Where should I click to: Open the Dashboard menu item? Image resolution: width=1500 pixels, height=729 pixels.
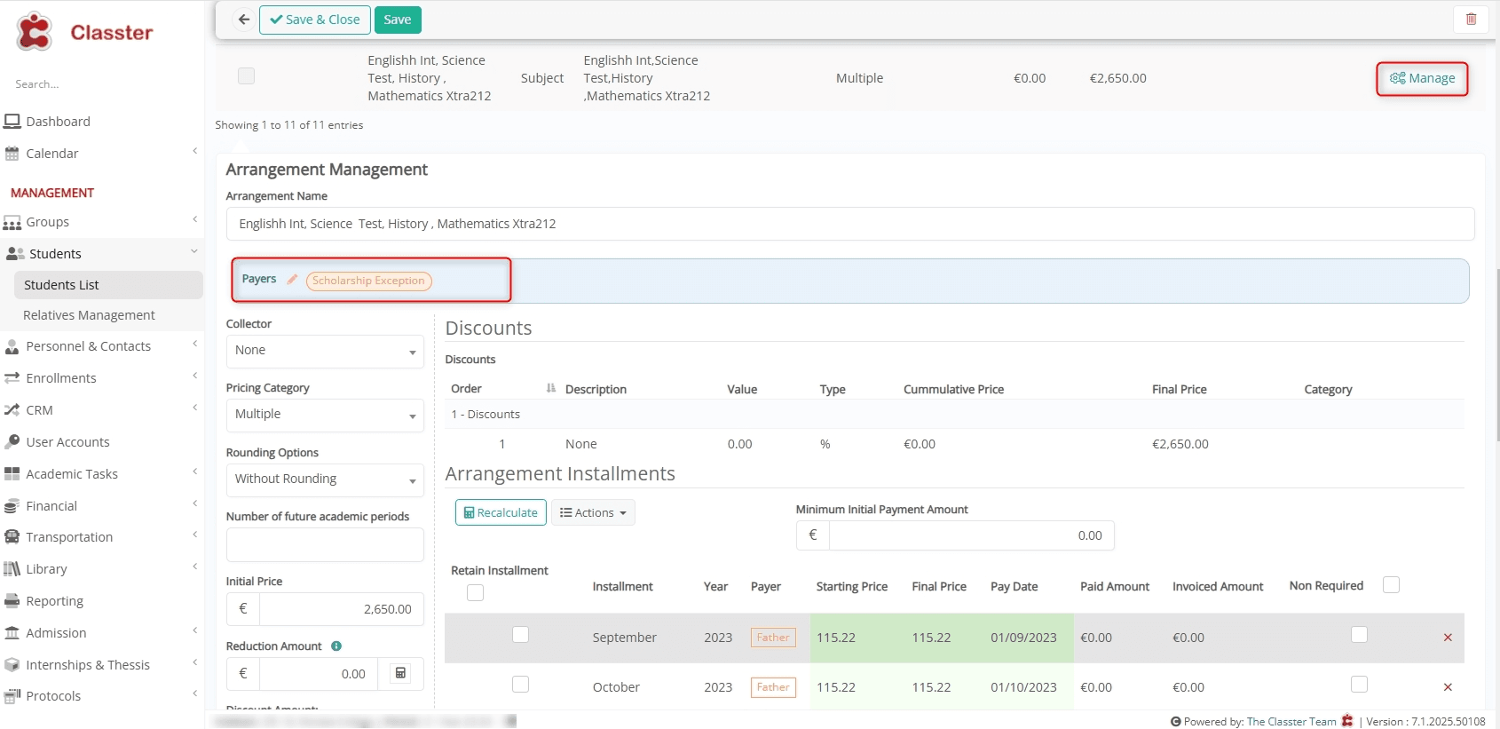click(x=58, y=122)
